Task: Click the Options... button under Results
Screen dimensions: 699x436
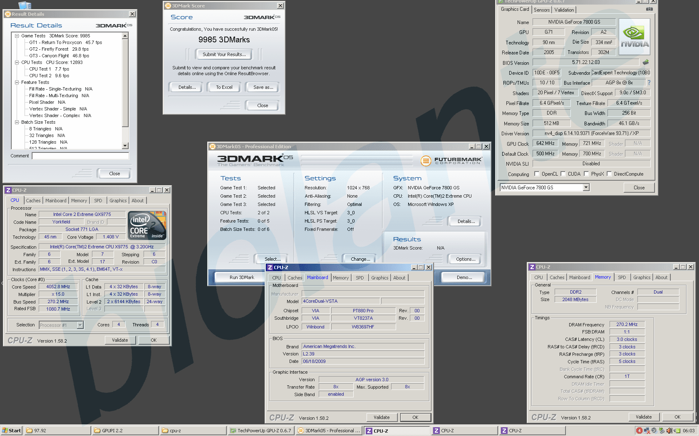Action: pos(465,259)
